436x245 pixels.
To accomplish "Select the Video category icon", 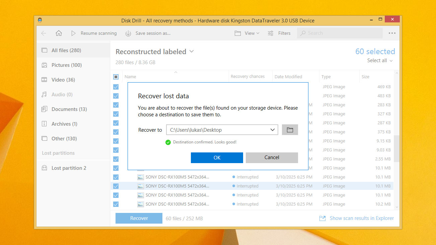I will pyautogui.click(x=44, y=80).
